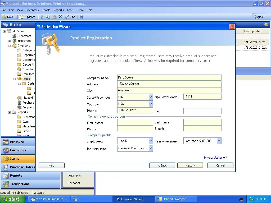This screenshot has height=203, width=271.
Task: Switch to Untitled - Notepad taskbar item
Action: click(176, 199)
